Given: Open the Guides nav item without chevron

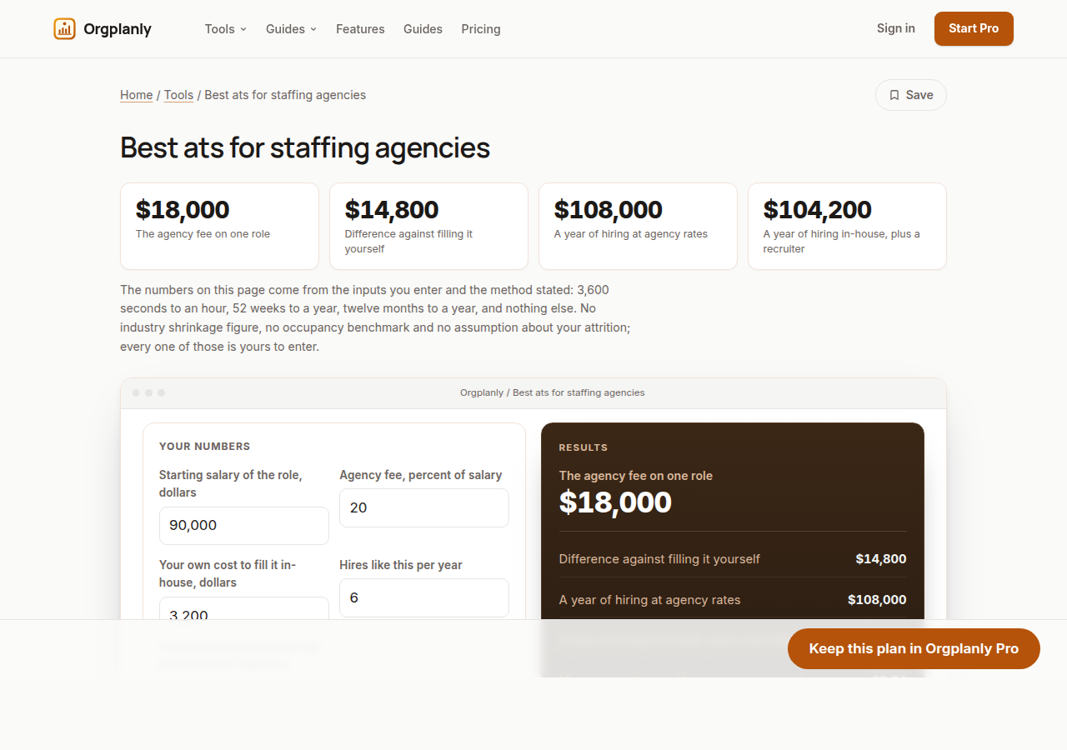Looking at the screenshot, I should coord(423,28).
